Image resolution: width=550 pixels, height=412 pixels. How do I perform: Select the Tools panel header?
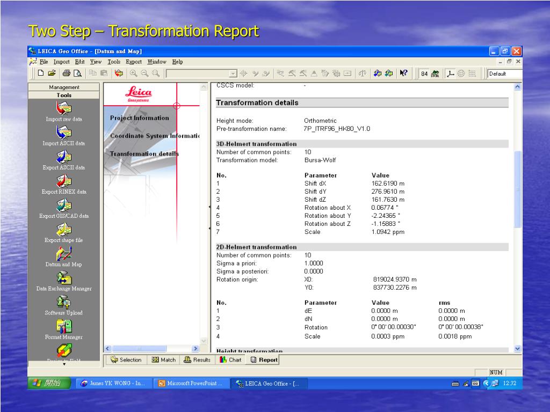click(x=64, y=95)
